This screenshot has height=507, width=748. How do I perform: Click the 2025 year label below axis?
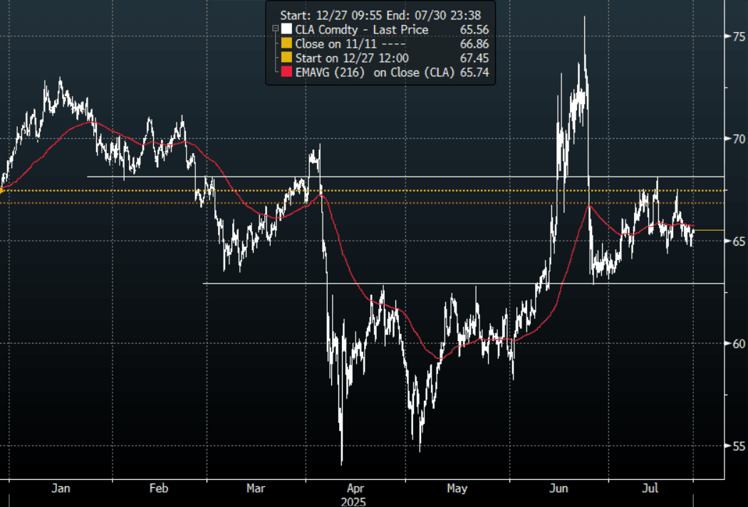click(x=353, y=502)
